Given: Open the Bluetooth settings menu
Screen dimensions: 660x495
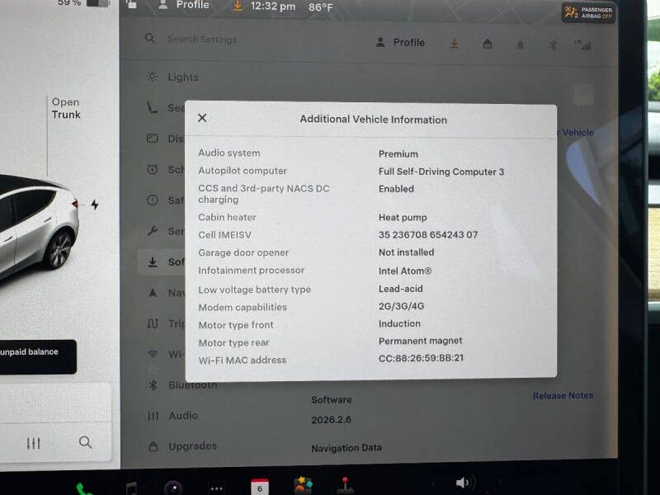Looking at the screenshot, I should pos(182,384).
